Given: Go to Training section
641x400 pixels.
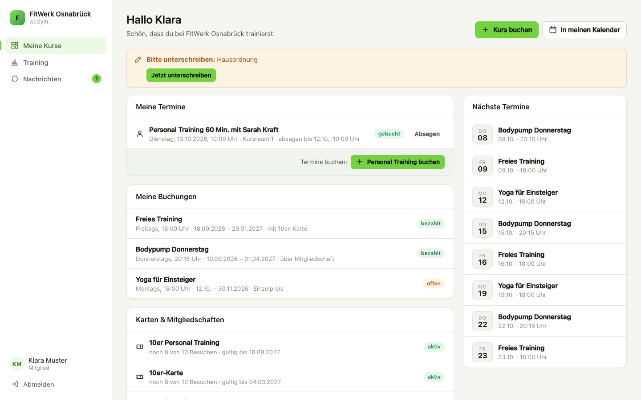Looking at the screenshot, I should [x=56, y=63].
